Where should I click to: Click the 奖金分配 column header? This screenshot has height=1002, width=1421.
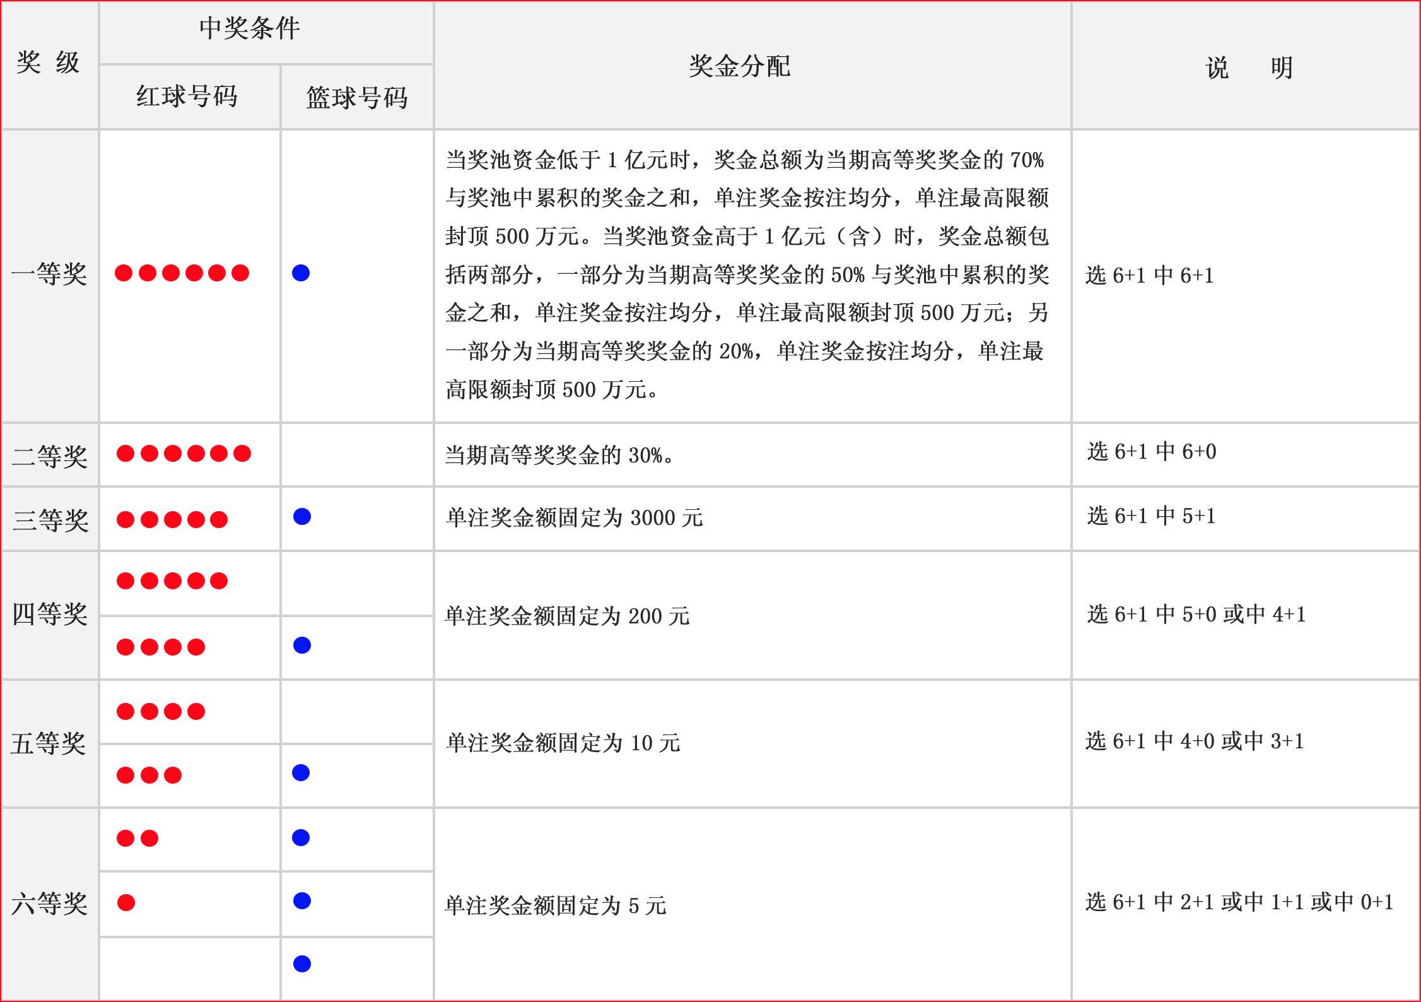tap(739, 66)
